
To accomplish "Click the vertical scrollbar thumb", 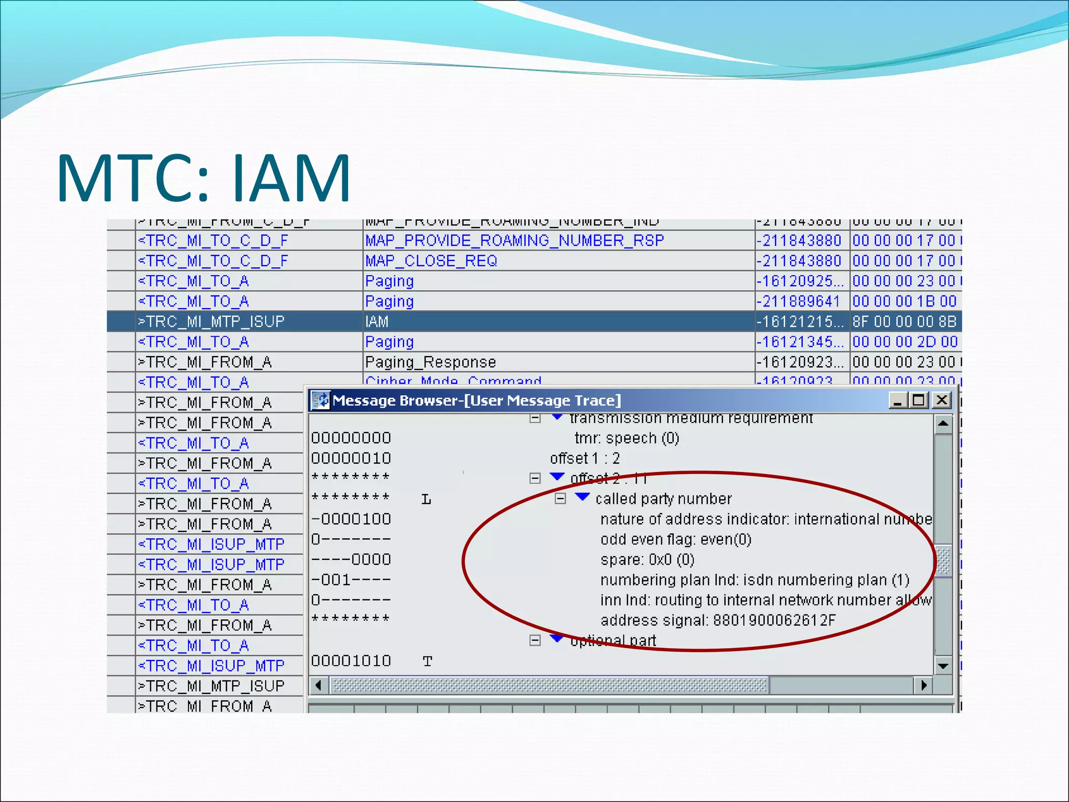I will point(943,561).
